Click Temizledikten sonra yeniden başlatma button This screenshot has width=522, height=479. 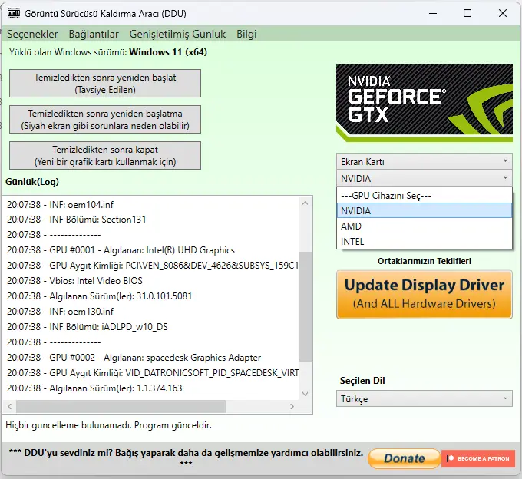(x=105, y=120)
